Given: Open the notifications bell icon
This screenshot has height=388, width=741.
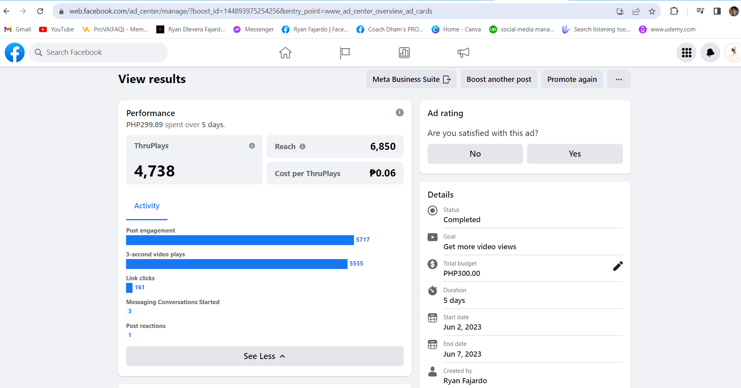Looking at the screenshot, I should [710, 52].
